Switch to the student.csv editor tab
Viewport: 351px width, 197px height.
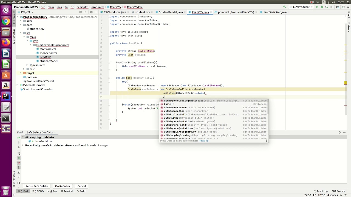point(142,12)
